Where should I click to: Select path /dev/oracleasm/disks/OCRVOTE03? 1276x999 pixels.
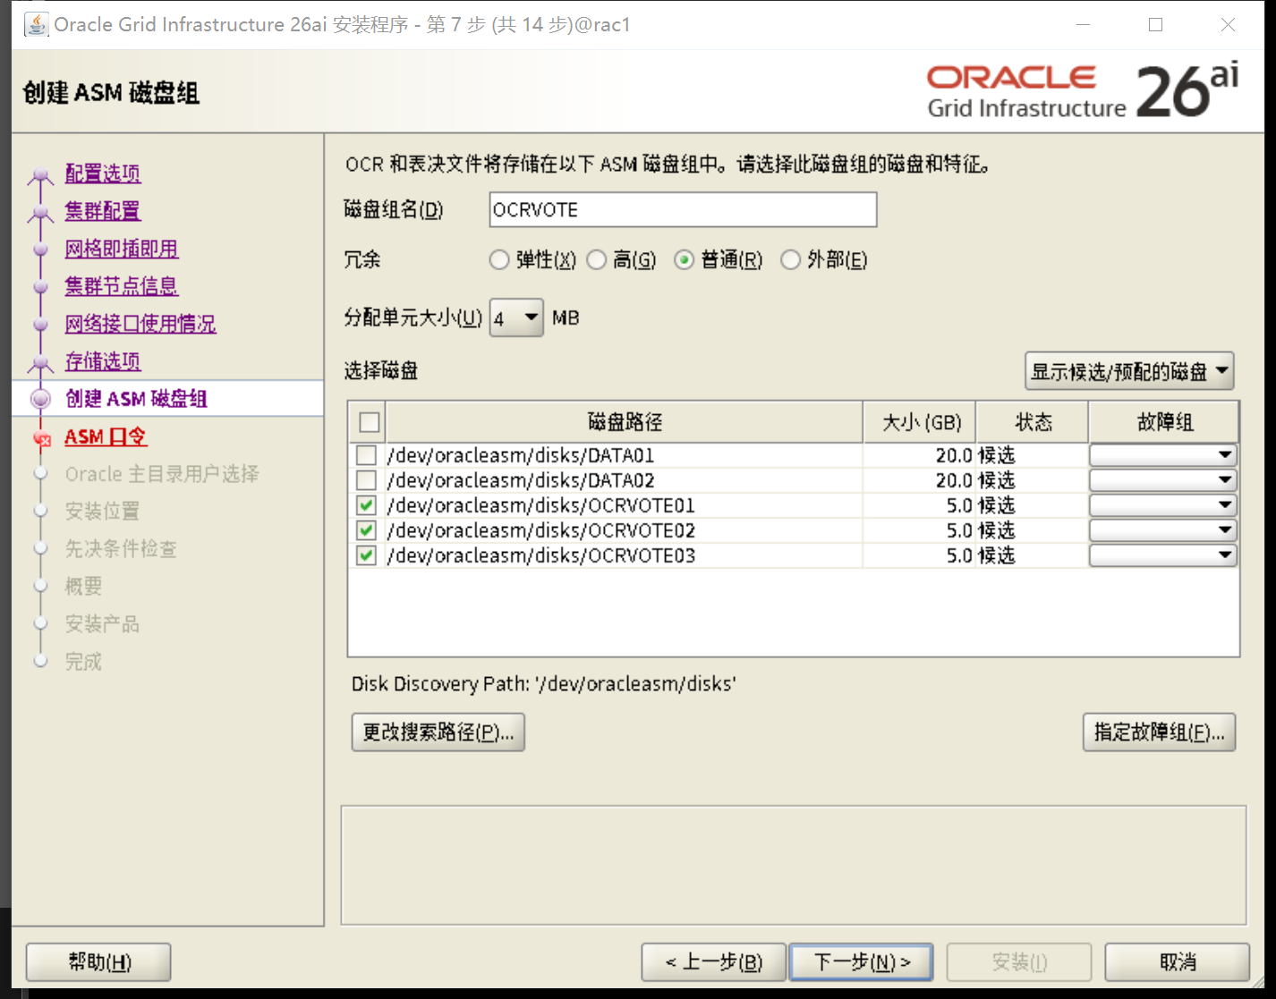[x=541, y=555]
